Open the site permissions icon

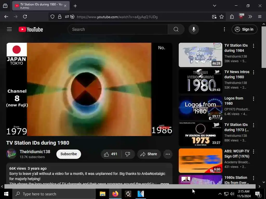pos(67,17)
